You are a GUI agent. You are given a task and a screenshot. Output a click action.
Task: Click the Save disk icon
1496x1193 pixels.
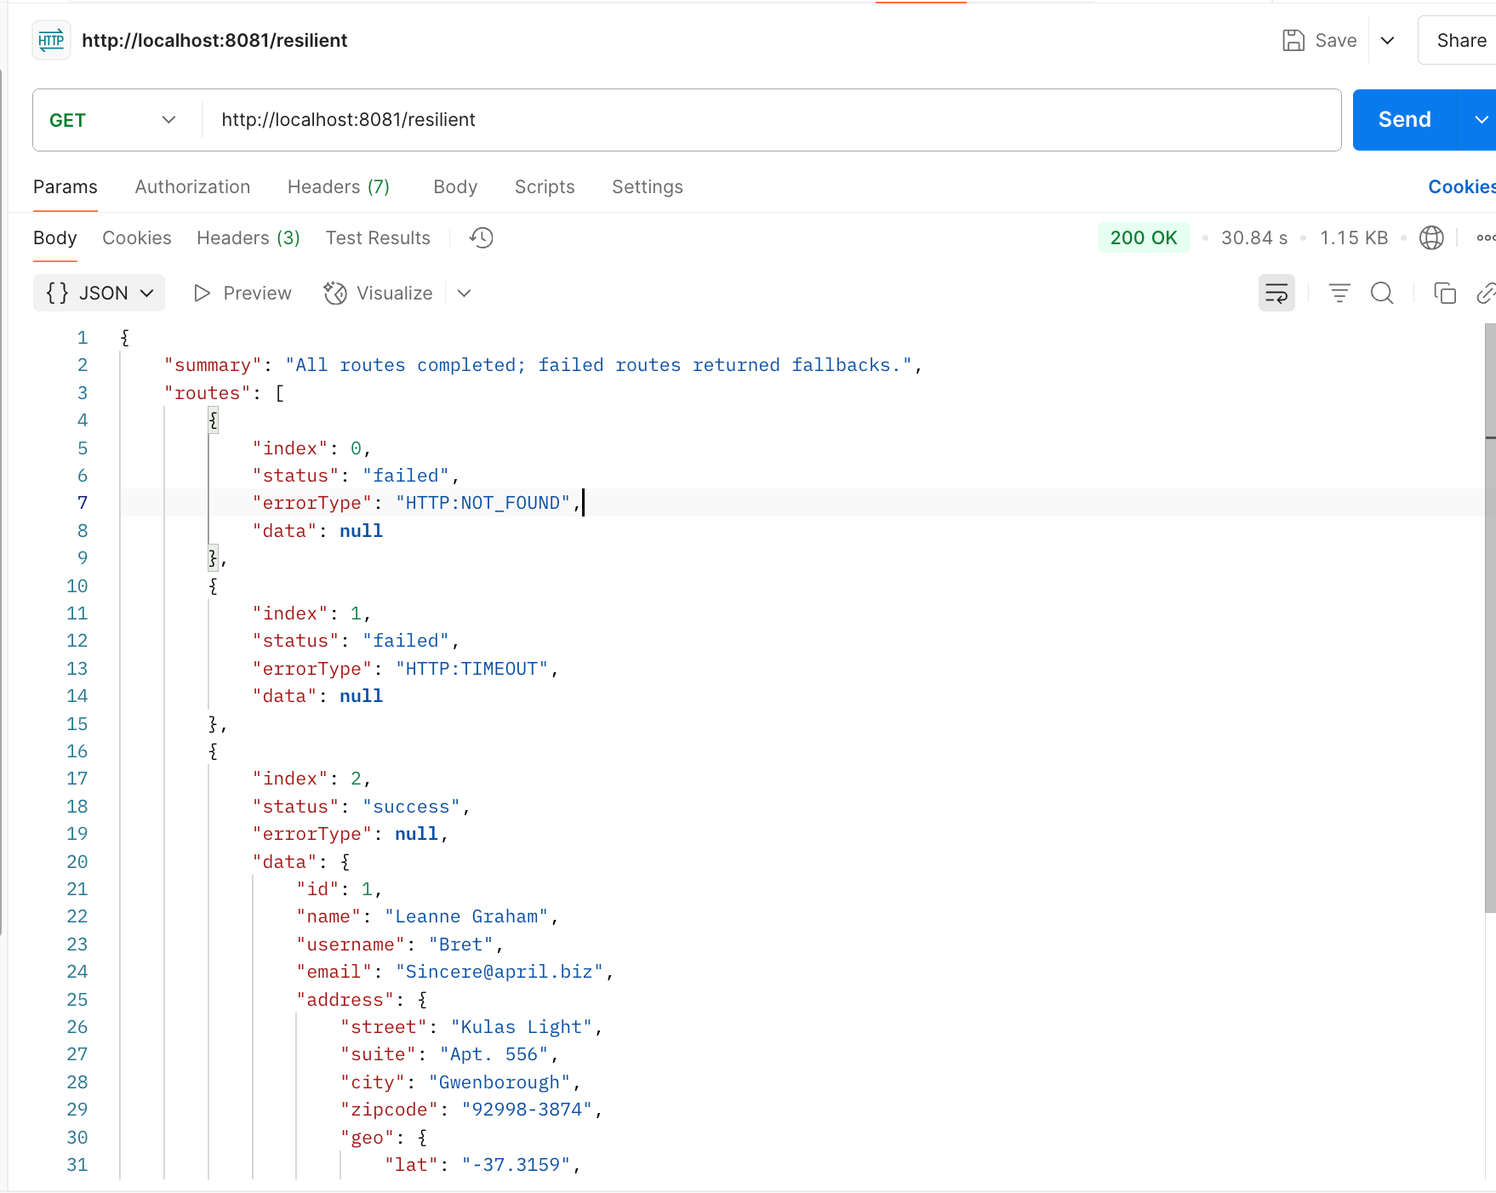click(1293, 40)
